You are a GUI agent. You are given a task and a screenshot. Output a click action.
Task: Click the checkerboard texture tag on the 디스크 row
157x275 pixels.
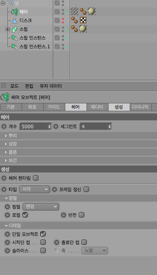83,20
